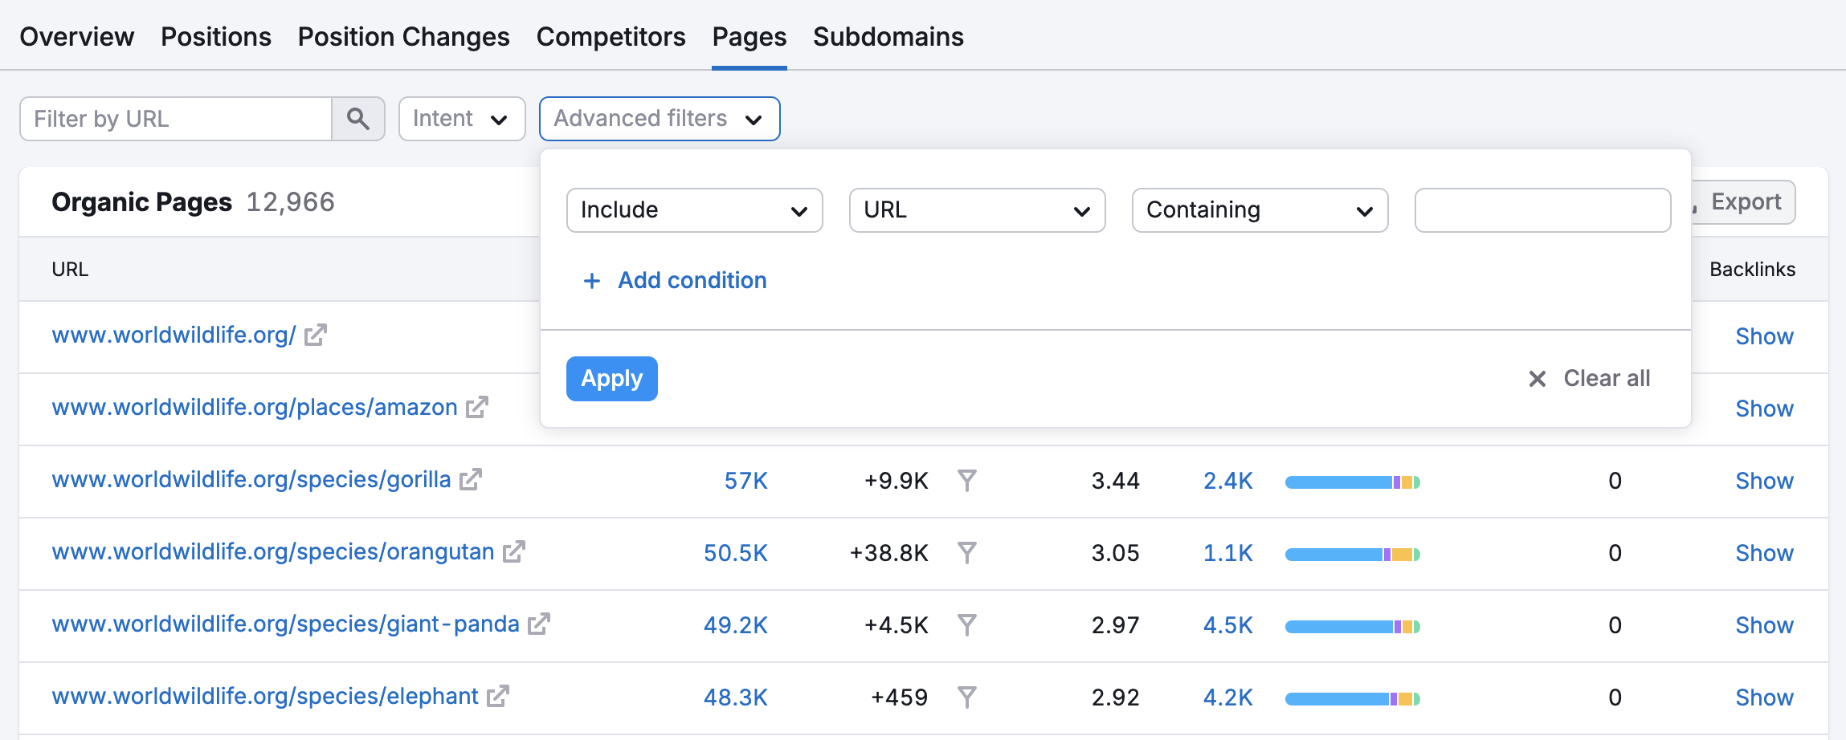Click the Backlinks column header
Screen dimensions: 1846x740
point(1753,270)
